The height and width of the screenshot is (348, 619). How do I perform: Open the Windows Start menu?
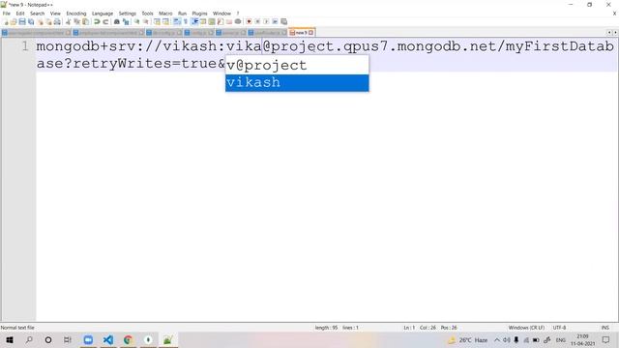tap(10, 339)
